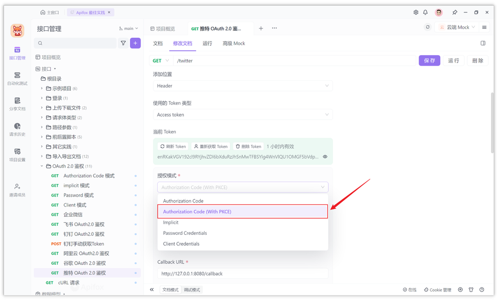Click the 保存 button
Viewport: 498px width, 300px height.
429,60
